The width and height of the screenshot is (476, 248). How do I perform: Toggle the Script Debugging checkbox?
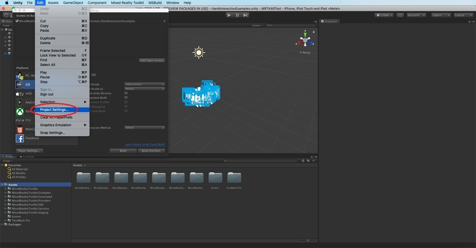[126, 107]
